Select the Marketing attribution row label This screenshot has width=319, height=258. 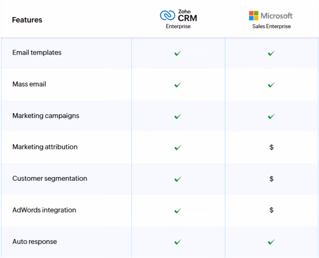coord(45,147)
